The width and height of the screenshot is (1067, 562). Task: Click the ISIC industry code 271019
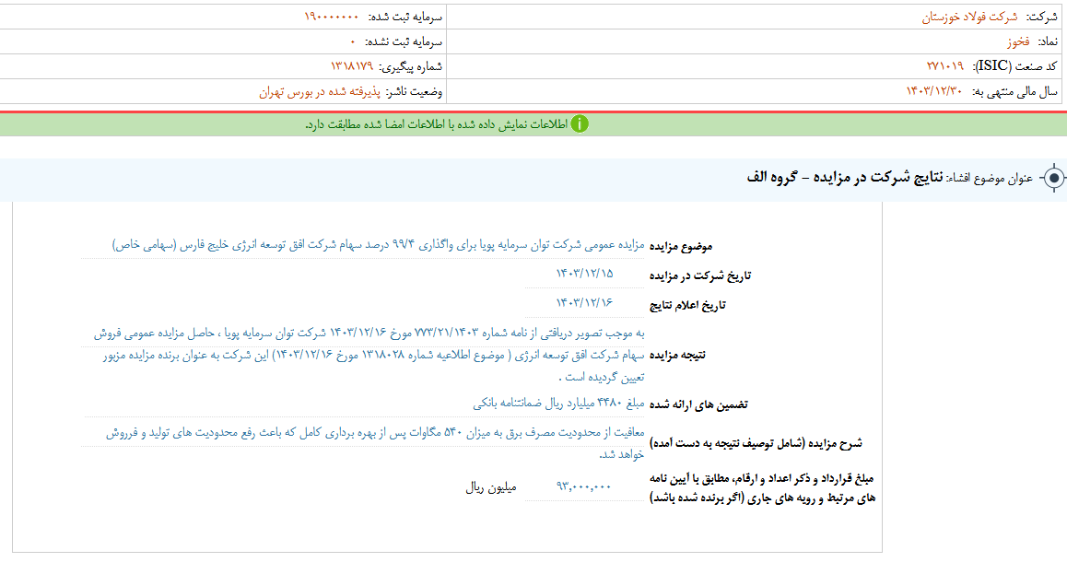944,66
